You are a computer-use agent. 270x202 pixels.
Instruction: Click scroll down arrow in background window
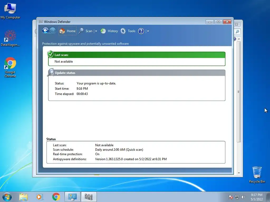[x=239, y=173]
